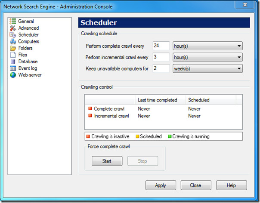260x203 pixels.
Task: Select the Complete crawl row
Action: [163, 109]
